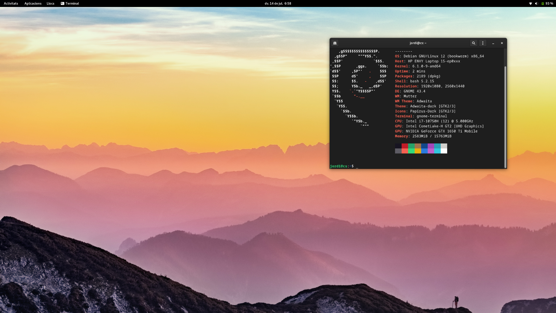
Task: Click the red color block in the upper palette row
Action: 405,146
